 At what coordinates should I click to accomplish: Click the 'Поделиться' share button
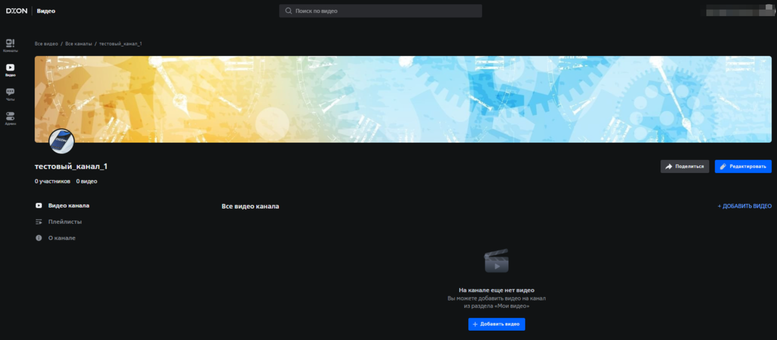(685, 166)
